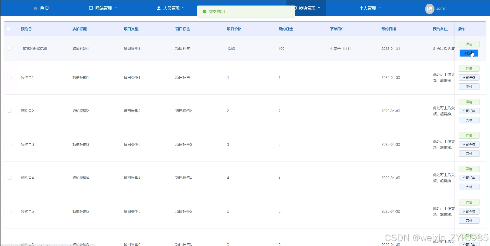Image resolution: width=490 pixels, height=246 pixels.
Task: Click 详情 button for 预约号5
Action: [x=469, y=202]
